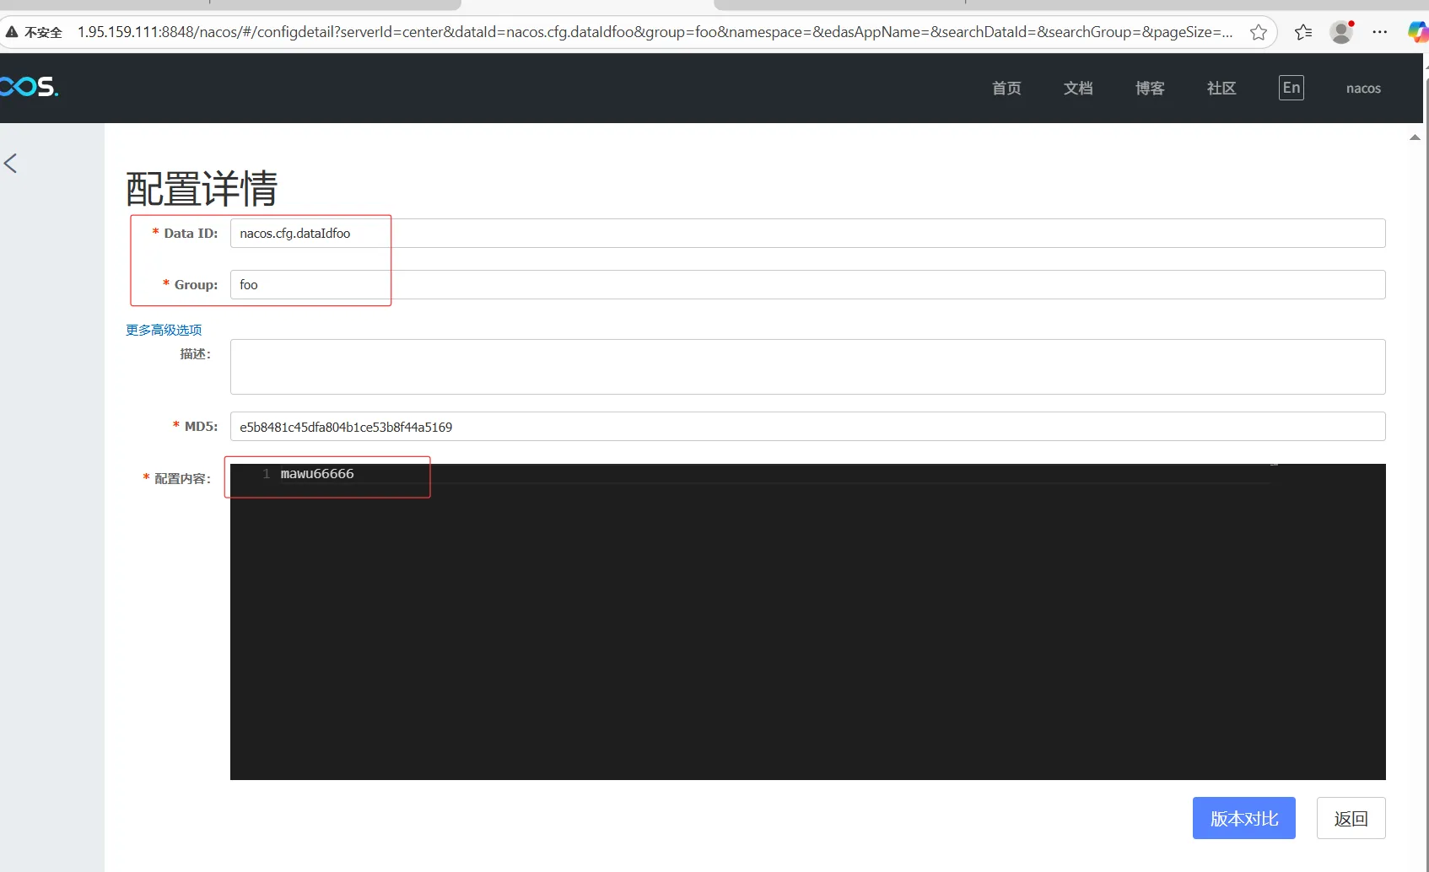1429x872 pixels.
Task: Open the 博客 nav item
Action: tap(1150, 88)
